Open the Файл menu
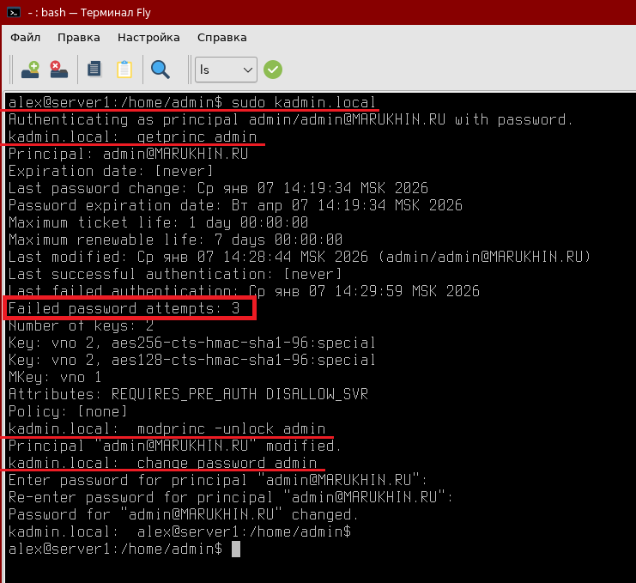 coord(26,38)
